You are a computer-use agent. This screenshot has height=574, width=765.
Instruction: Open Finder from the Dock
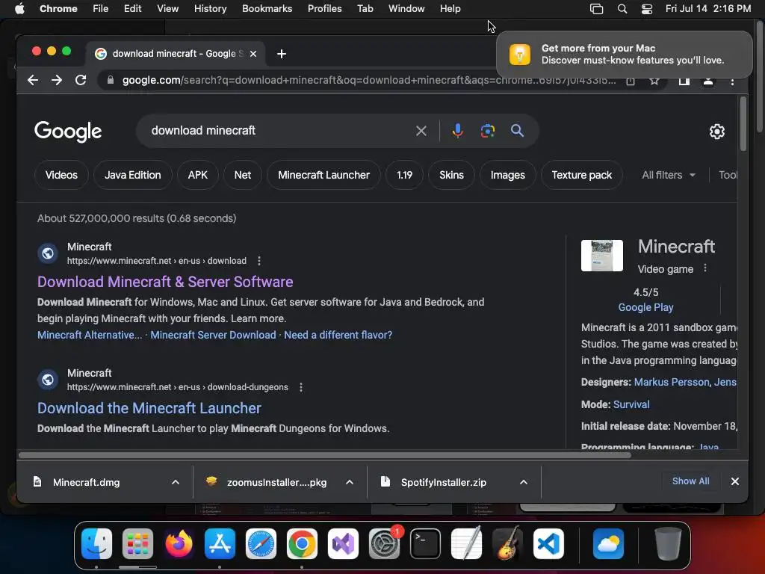click(96, 543)
